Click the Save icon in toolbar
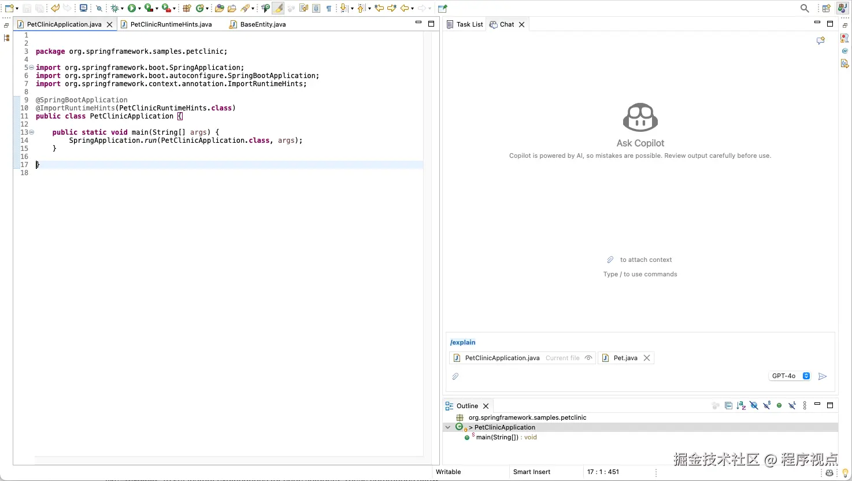Viewport: 852px width, 481px height. (x=27, y=8)
